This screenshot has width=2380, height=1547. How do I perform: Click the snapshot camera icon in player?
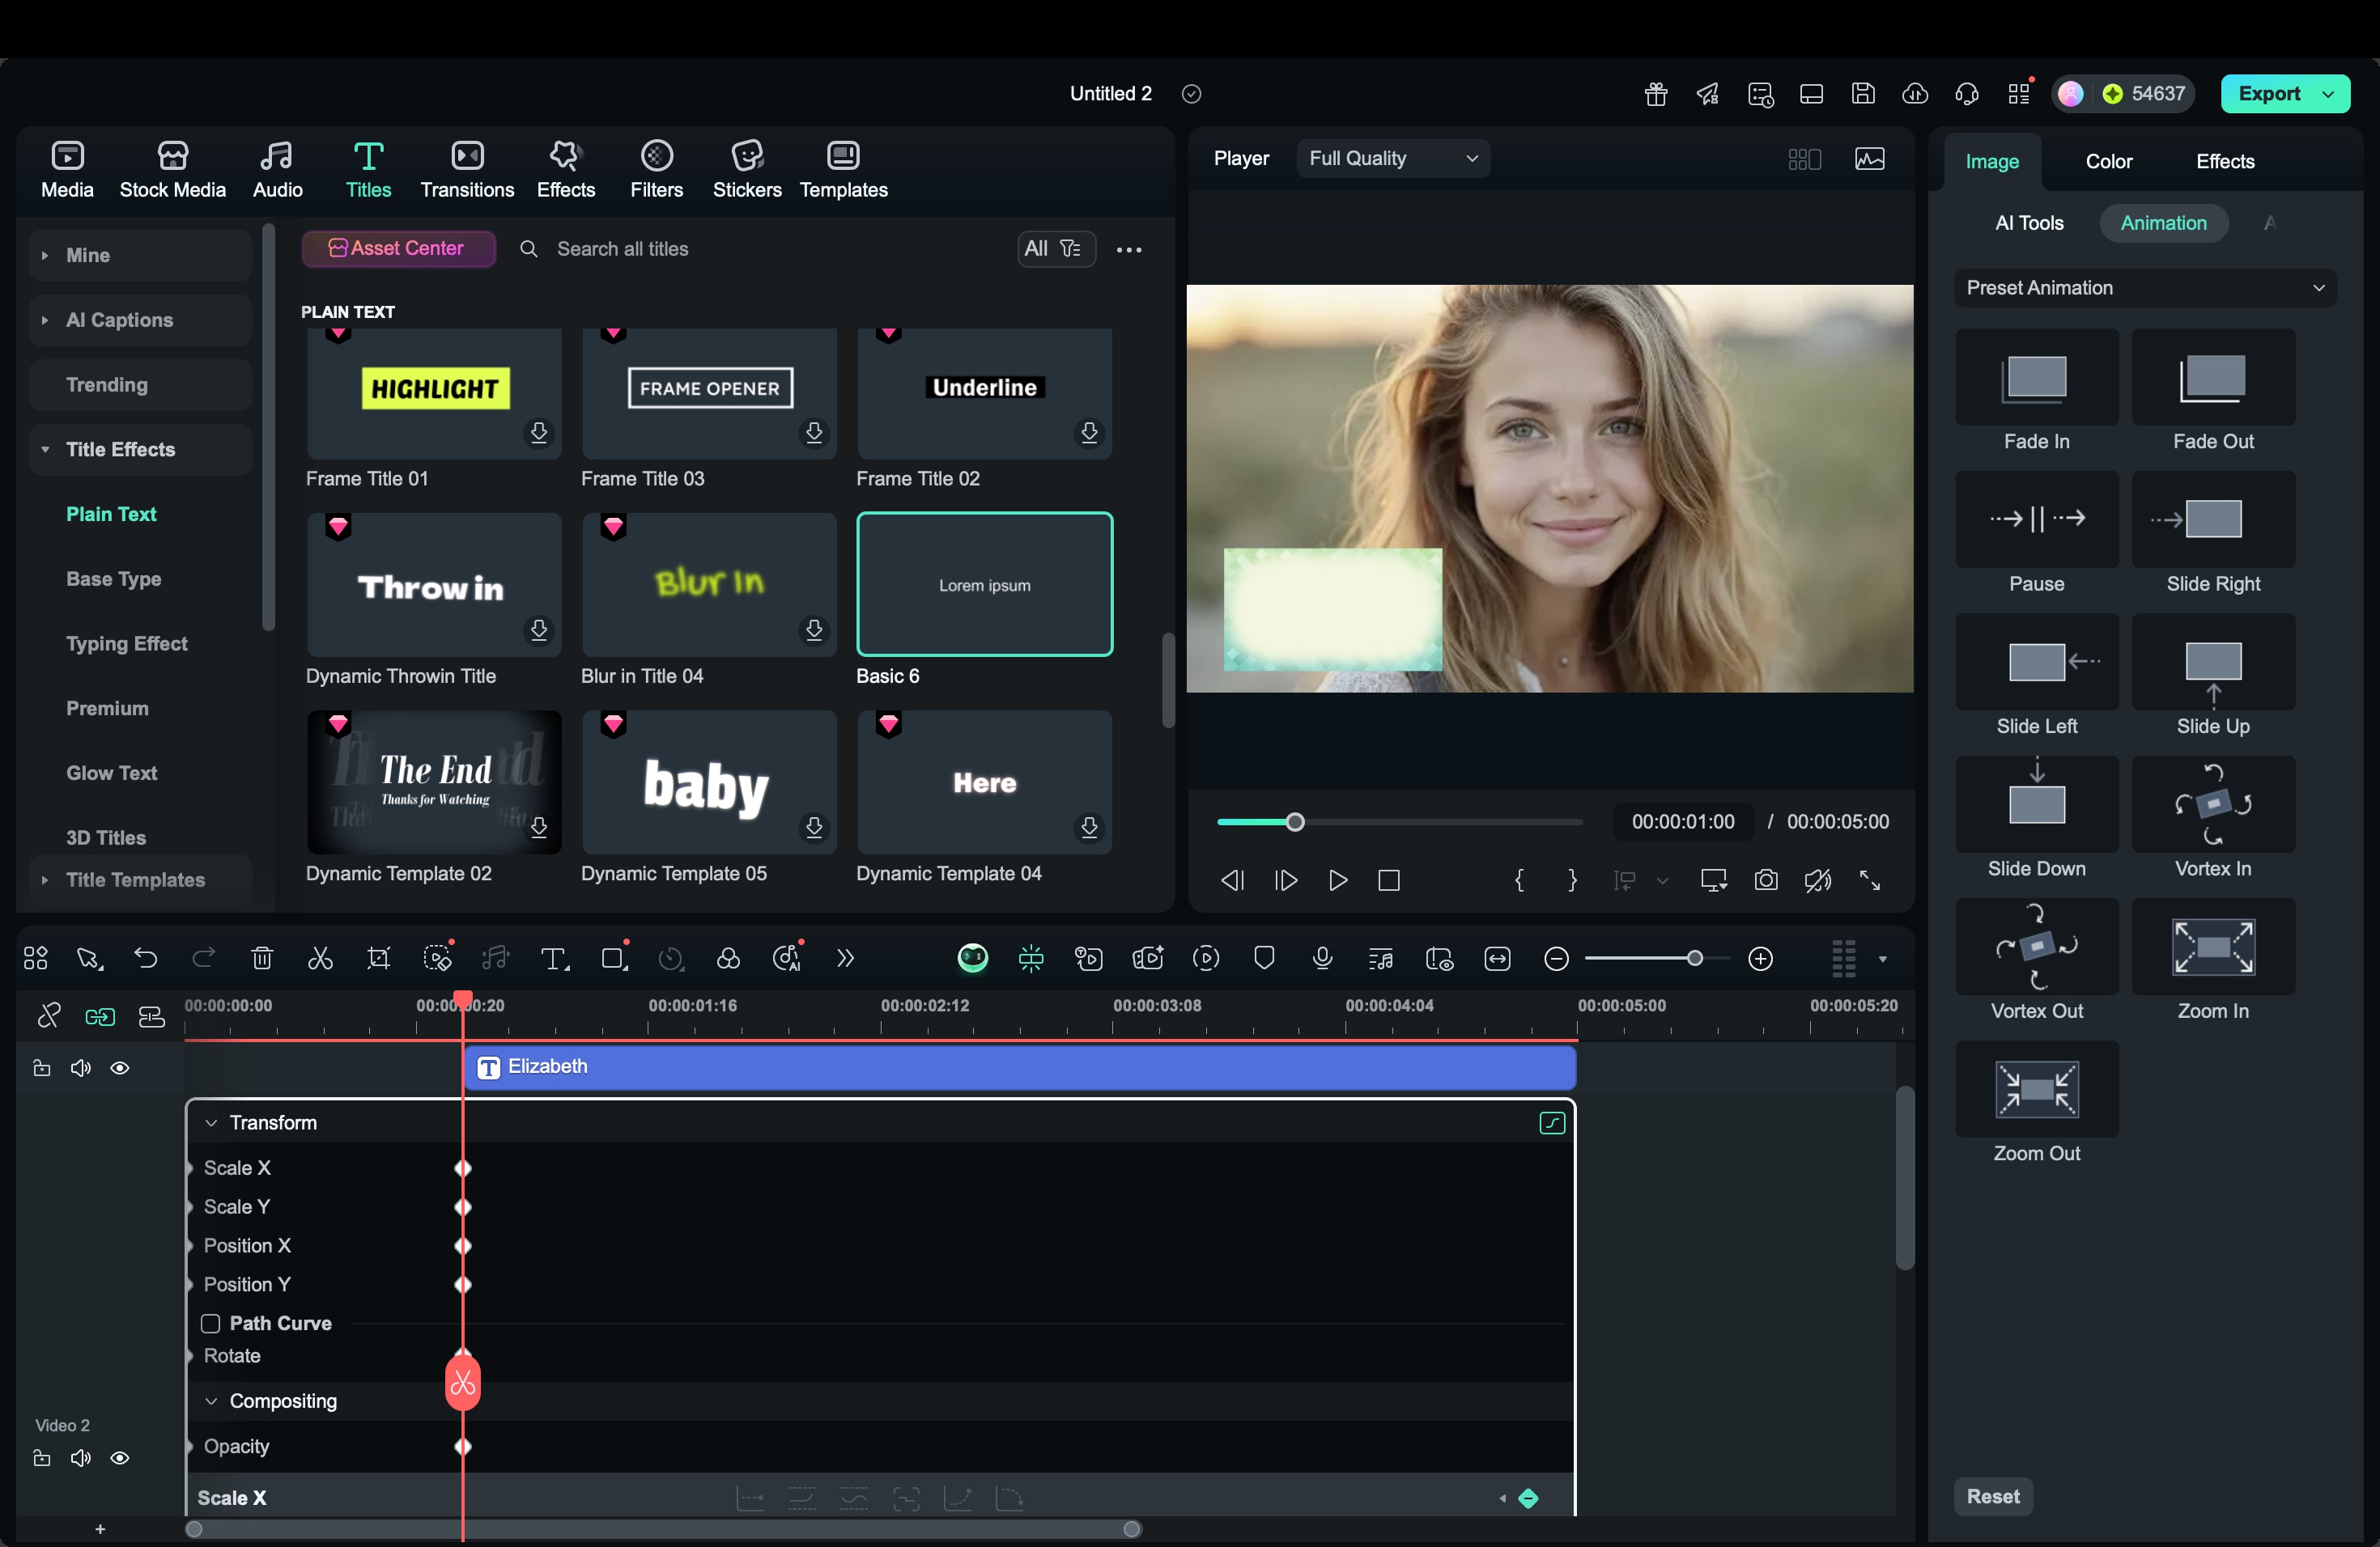(1766, 880)
